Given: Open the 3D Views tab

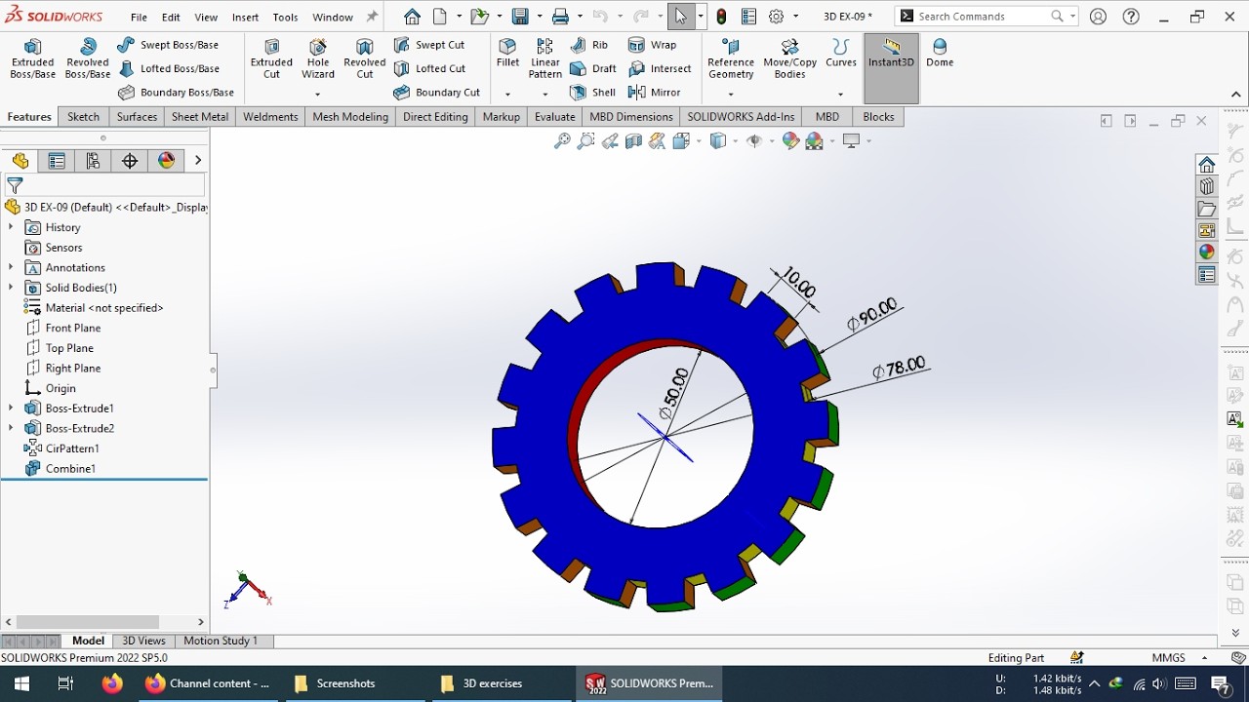Looking at the screenshot, I should pos(143,641).
